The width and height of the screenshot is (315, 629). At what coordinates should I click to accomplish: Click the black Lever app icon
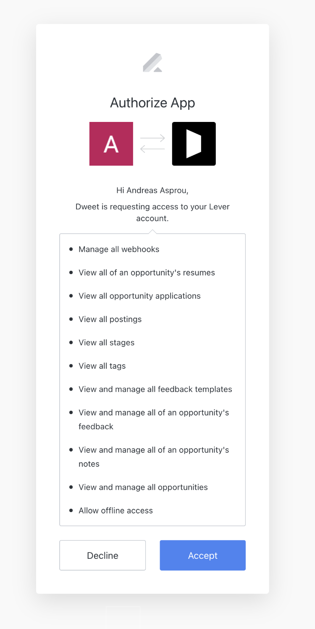click(x=194, y=143)
